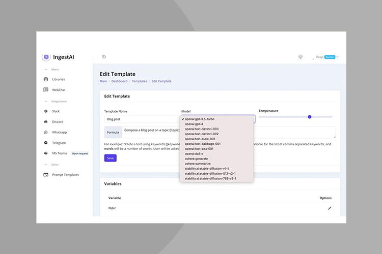Select stability.ai:stable-diffusion-v1-5 option

click(216, 169)
